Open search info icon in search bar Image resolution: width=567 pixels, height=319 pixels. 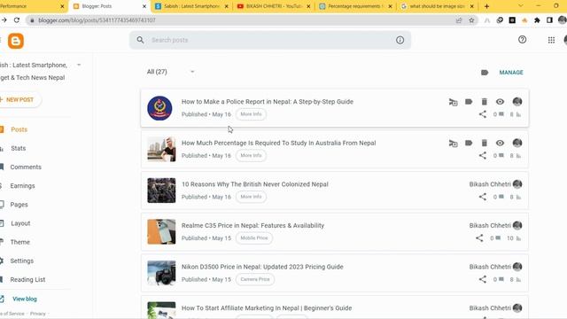tap(400, 40)
